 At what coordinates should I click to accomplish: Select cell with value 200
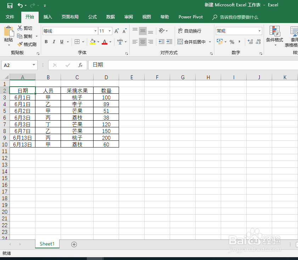106,138
